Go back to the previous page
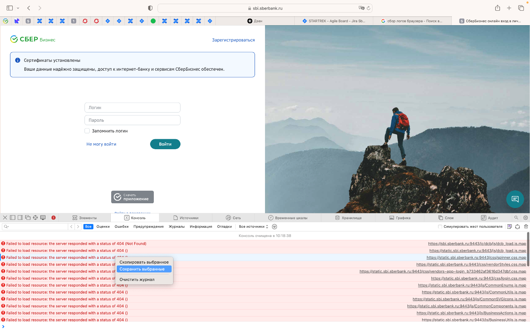This screenshot has height=331, width=530. tap(29, 8)
